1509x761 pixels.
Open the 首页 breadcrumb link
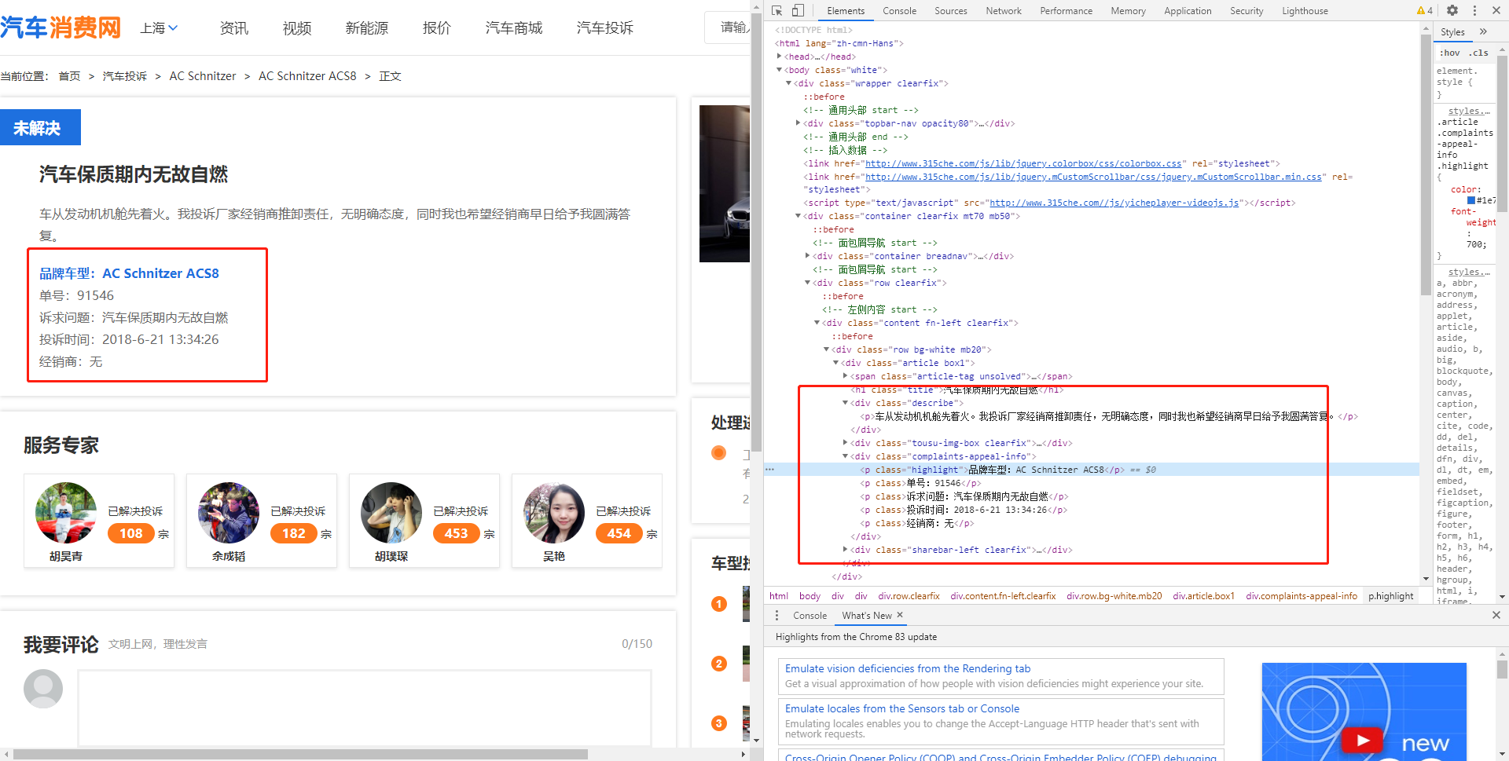pyautogui.click(x=69, y=75)
